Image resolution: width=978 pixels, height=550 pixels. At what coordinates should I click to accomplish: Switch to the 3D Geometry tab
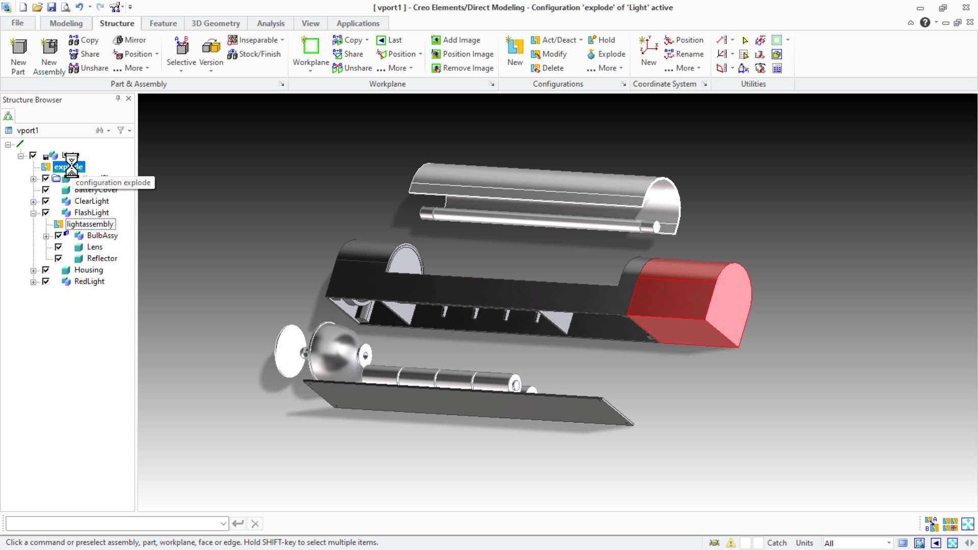215,23
